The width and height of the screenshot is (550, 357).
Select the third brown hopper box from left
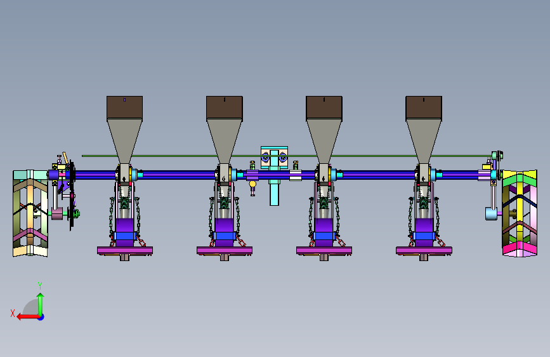click(324, 108)
